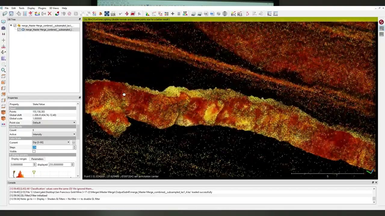Open the Point size Default dropdown

54,123
